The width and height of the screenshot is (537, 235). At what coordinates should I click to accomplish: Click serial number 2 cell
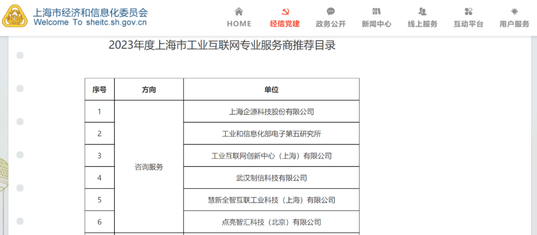point(99,134)
